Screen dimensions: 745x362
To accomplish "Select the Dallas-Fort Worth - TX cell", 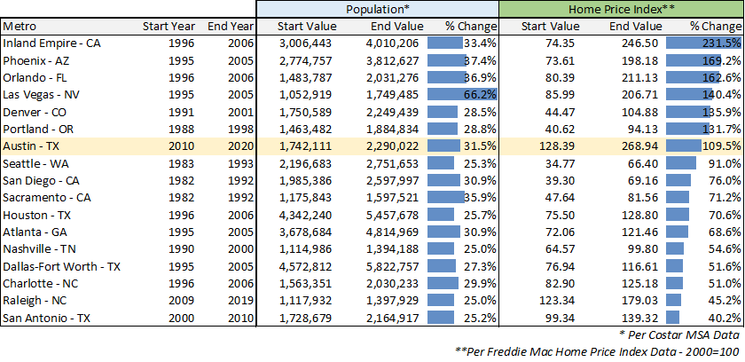I will coord(61,264).
